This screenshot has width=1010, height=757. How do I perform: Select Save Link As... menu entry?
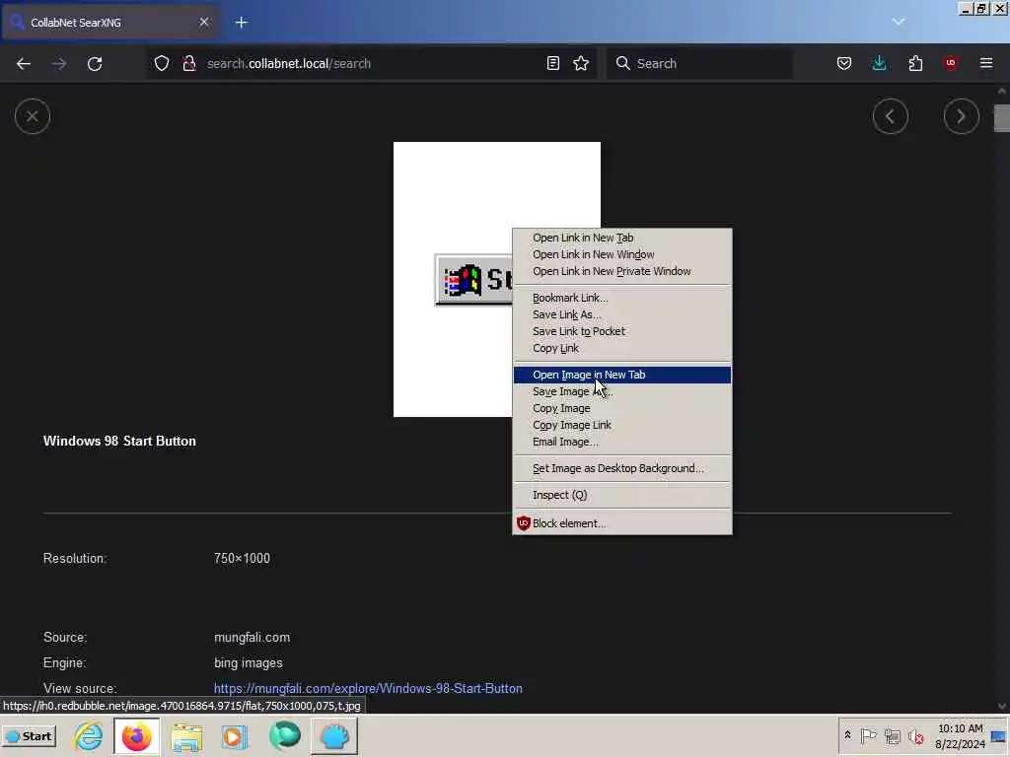coord(622,314)
